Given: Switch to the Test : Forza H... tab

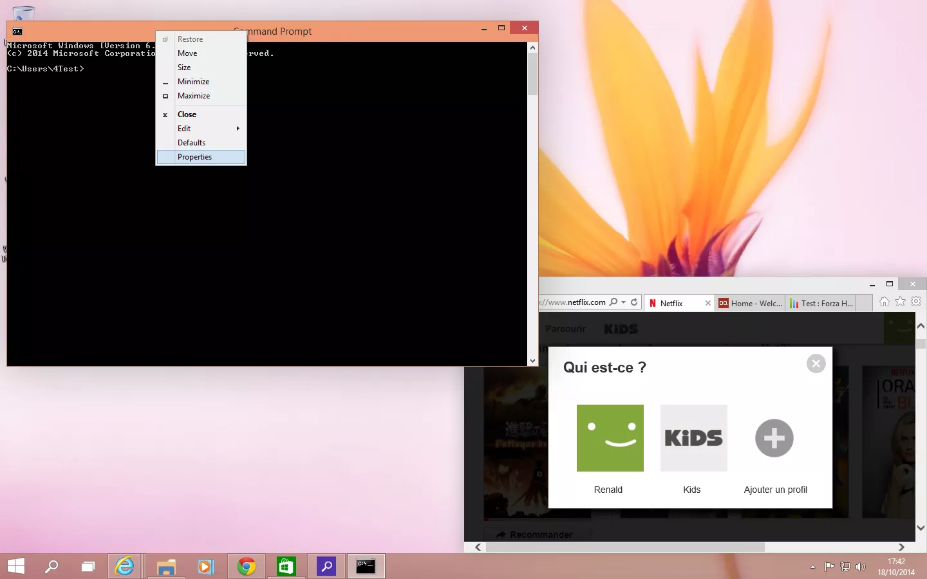Looking at the screenshot, I should (x=821, y=303).
